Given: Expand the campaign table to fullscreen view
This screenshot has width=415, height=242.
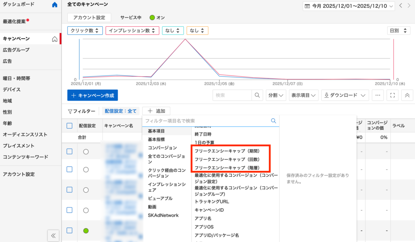Looking at the screenshot, I should pyautogui.click(x=391, y=95).
